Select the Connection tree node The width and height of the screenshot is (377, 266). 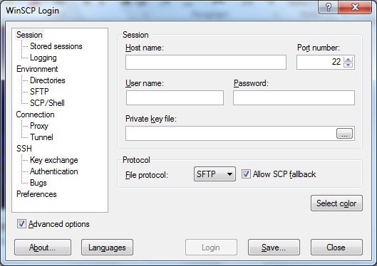click(36, 115)
